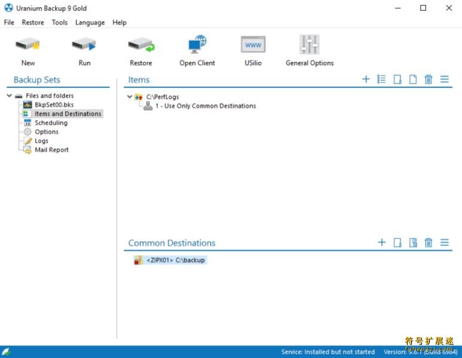462x358 pixels.
Task: Open the Help menu
Action: pos(120,22)
